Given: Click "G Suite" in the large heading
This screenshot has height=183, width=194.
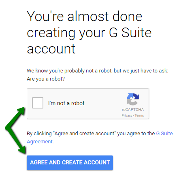Looking at the screenshot, I should (130, 32).
